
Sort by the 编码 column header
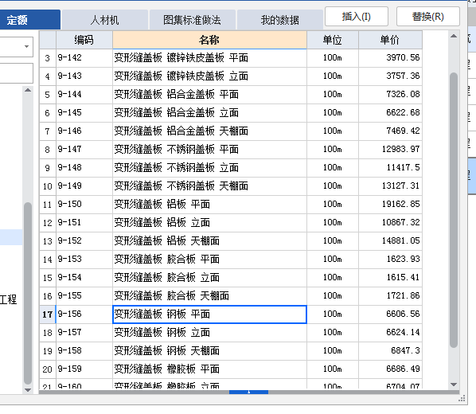84,40
